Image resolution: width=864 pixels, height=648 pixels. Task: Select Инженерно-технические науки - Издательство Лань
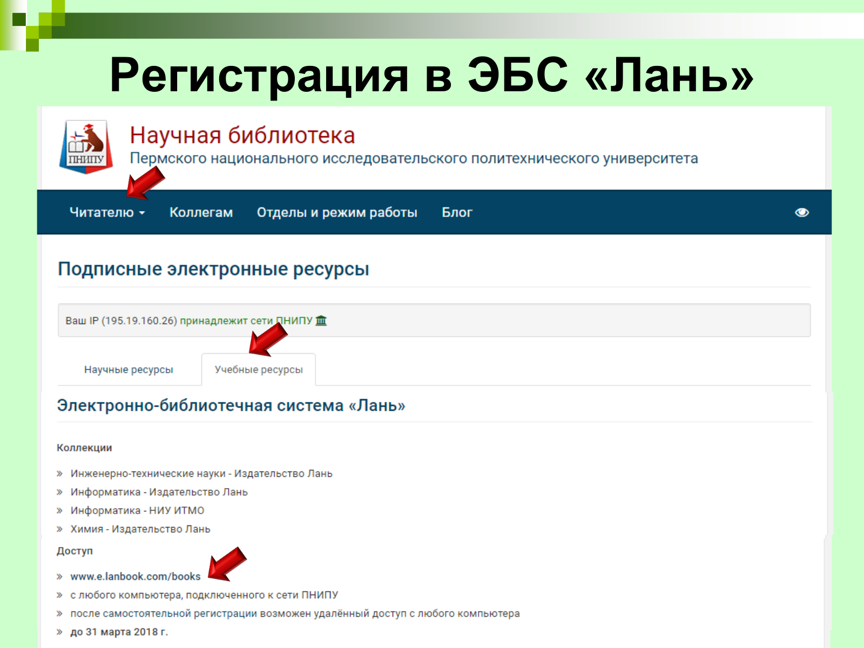(x=201, y=474)
